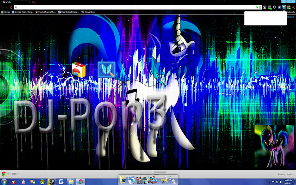Click the blue star extension icon
Screen dimensions: 296x185
279,7
